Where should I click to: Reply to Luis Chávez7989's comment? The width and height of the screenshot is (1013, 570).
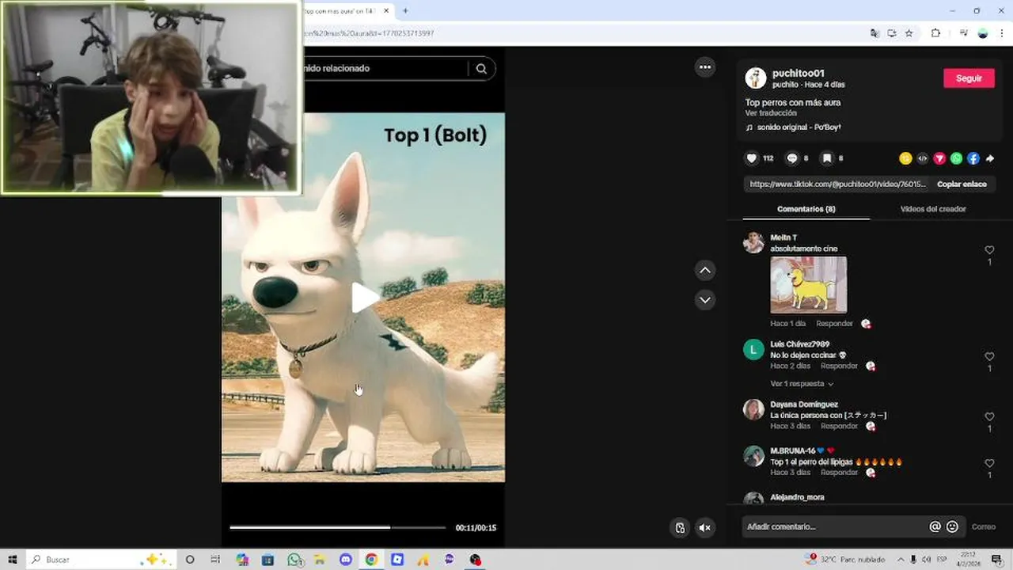click(839, 367)
